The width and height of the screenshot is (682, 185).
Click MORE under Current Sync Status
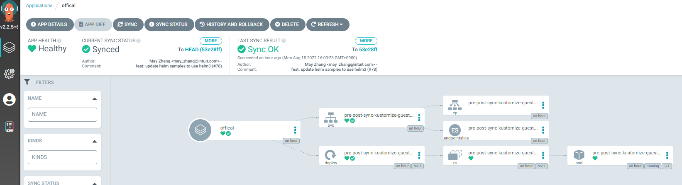click(x=211, y=41)
